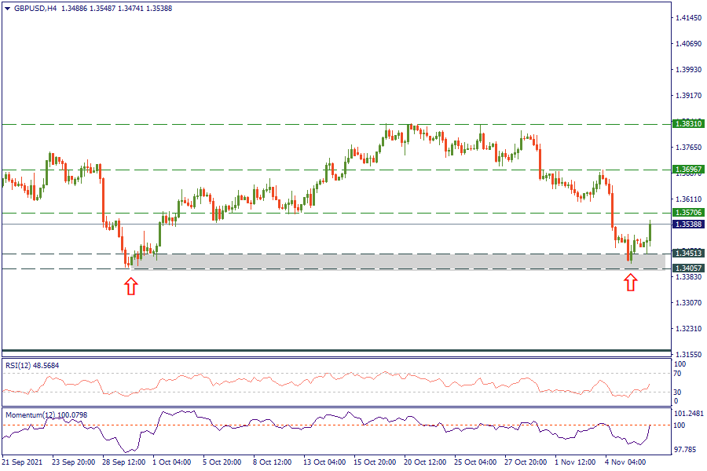Open the chart triangle menu beside GBPUSD,H4

coord(8,8)
